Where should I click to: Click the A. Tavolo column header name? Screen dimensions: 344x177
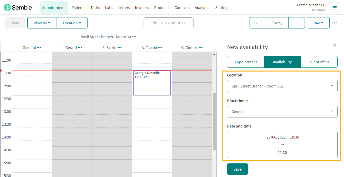(149, 47)
